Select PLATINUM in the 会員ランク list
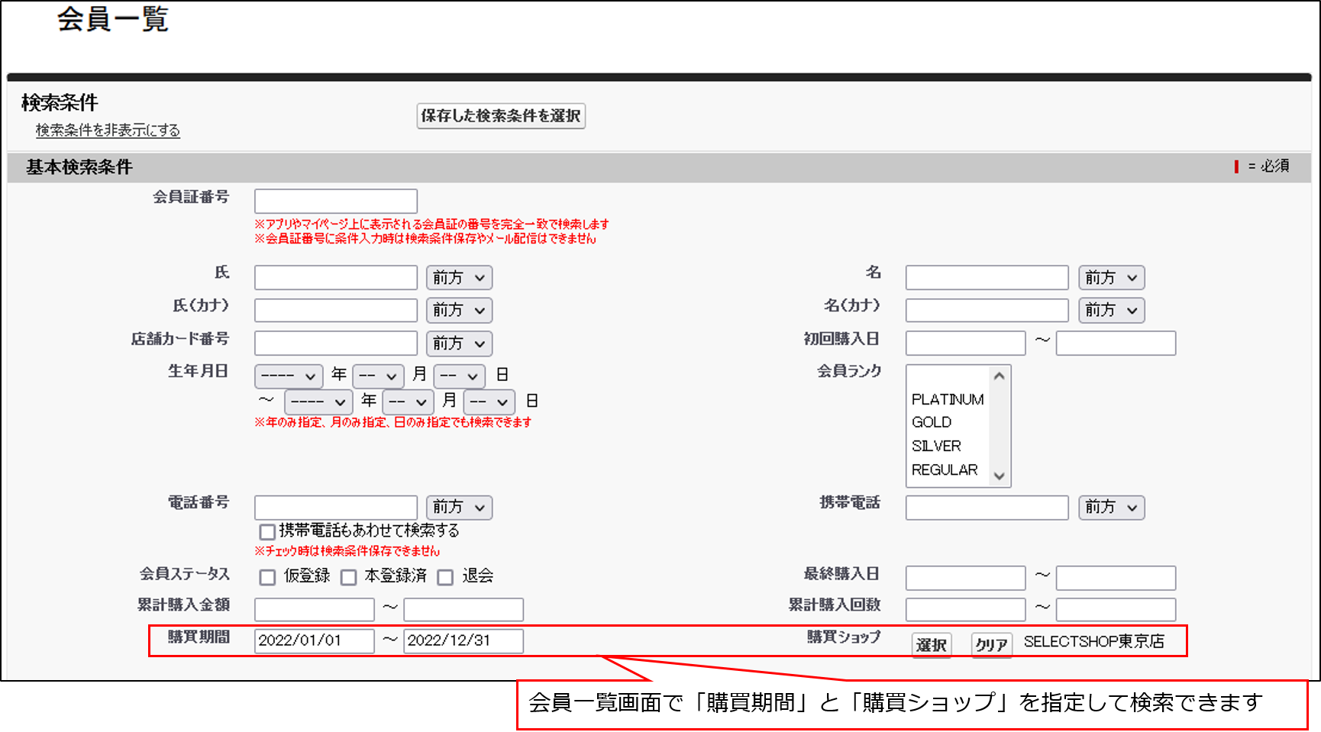Screen dimensions: 1321x732 pos(947,398)
